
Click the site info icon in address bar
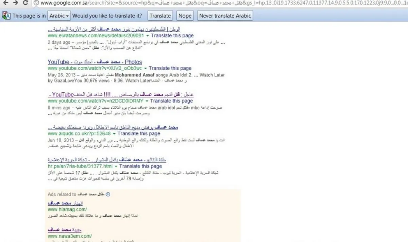click(36, 3)
